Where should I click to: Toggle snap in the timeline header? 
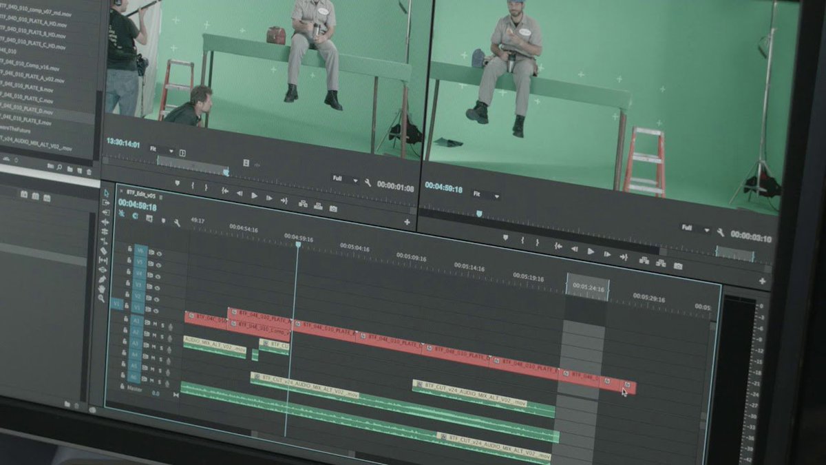[135, 216]
